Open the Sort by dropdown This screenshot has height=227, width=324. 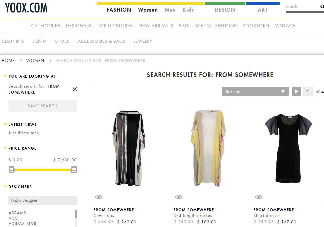[256, 91]
